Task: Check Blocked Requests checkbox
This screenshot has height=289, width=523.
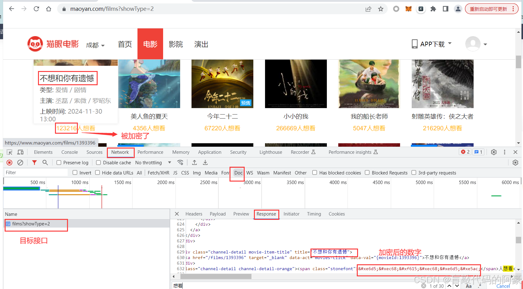Action: (367, 173)
